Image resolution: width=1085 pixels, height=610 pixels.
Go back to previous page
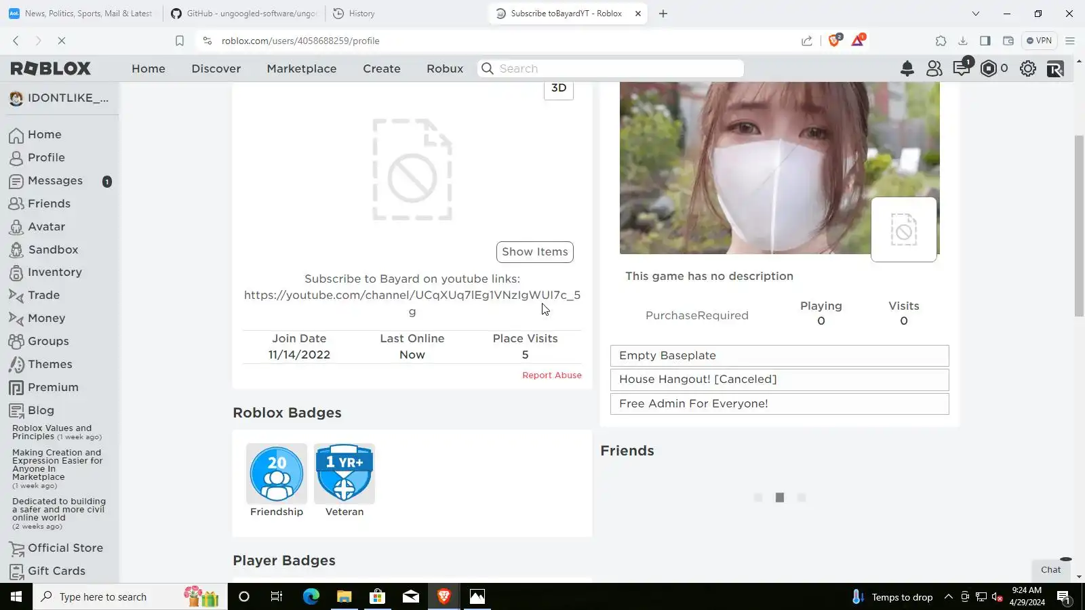16,41
